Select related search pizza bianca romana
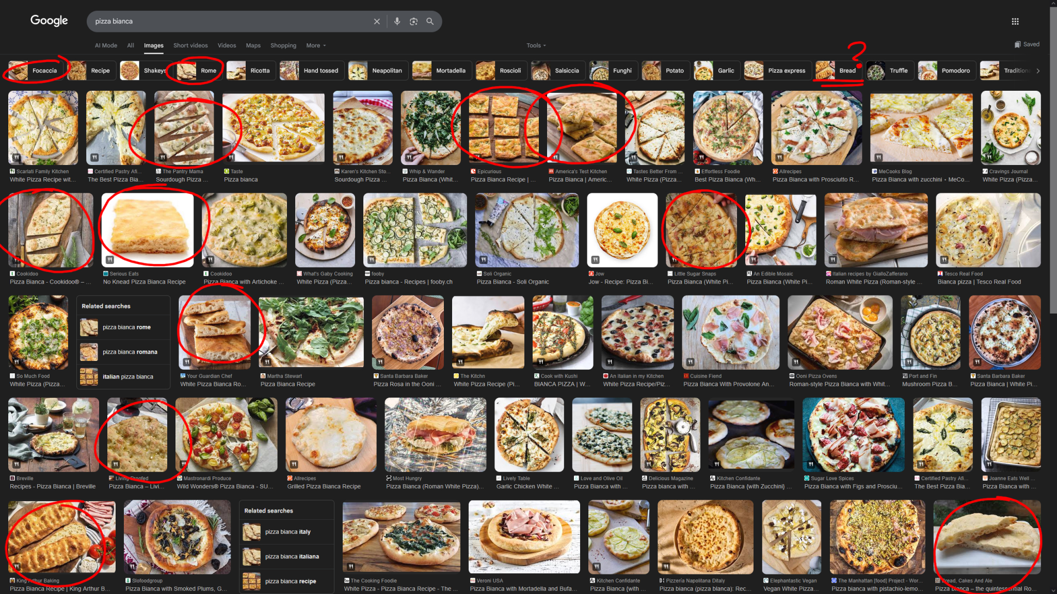The height and width of the screenshot is (594, 1057). click(x=123, y=352)
